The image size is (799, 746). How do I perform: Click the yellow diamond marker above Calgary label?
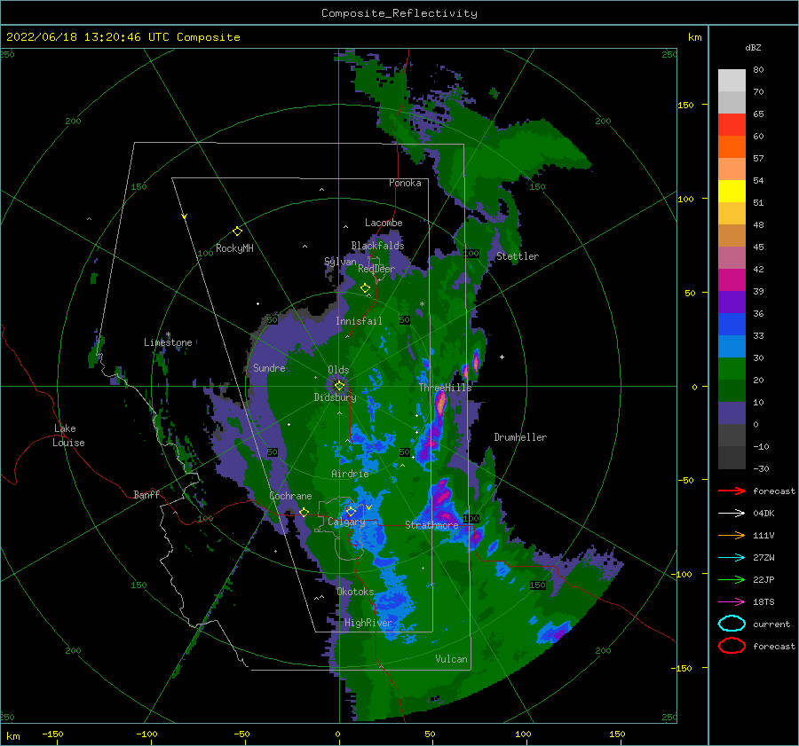351,511
